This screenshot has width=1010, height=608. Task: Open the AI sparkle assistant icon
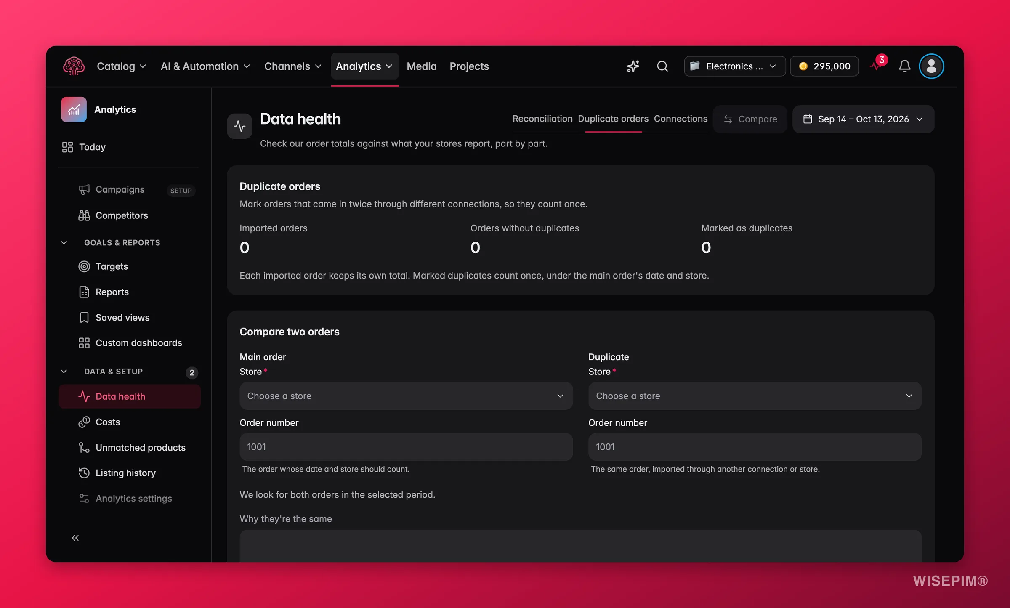click(633, 66)
